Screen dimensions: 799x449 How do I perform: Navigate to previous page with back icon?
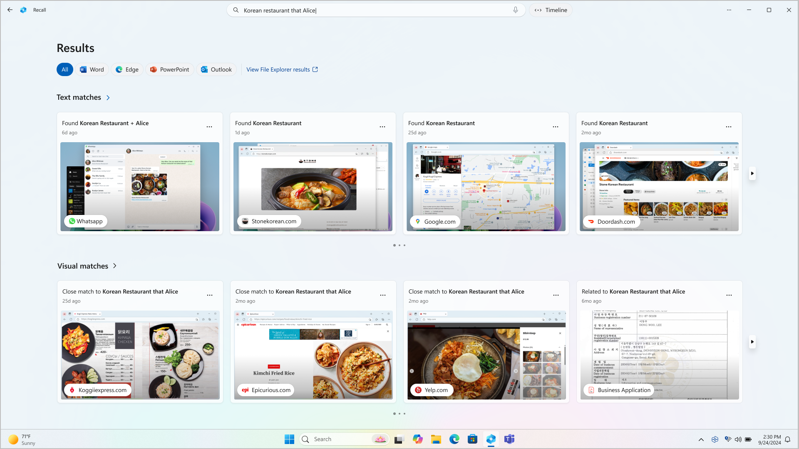tap(10, 10)
